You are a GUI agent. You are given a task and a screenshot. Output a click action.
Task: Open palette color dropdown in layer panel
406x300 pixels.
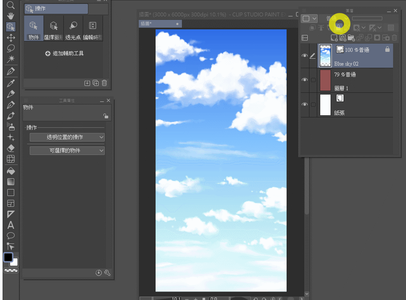tap(309, 19)
